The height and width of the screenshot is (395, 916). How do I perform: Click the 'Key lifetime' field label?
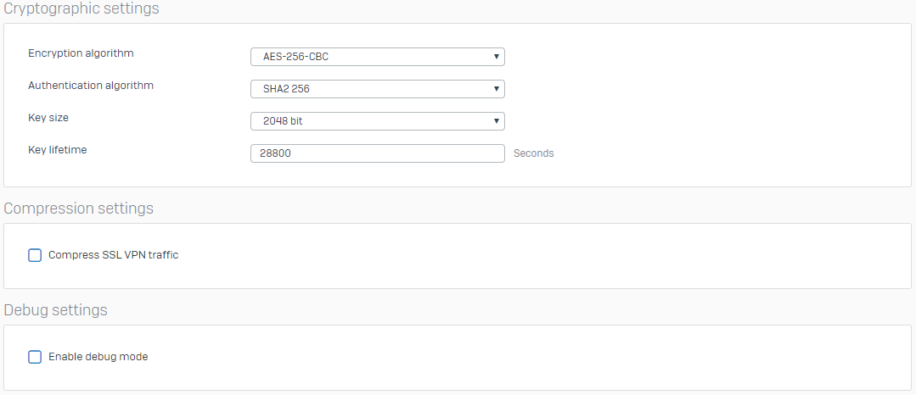point(58,150)
